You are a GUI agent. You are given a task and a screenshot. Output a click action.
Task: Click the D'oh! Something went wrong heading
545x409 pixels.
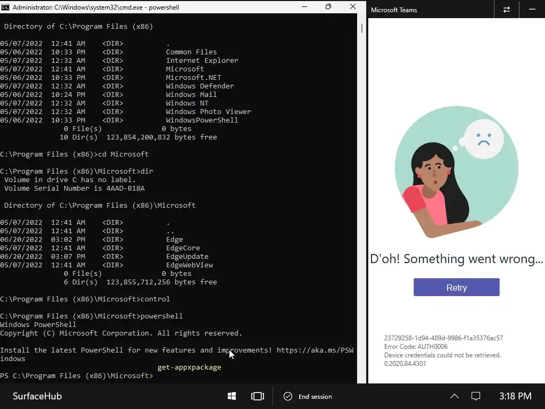(x=456, y=259)
